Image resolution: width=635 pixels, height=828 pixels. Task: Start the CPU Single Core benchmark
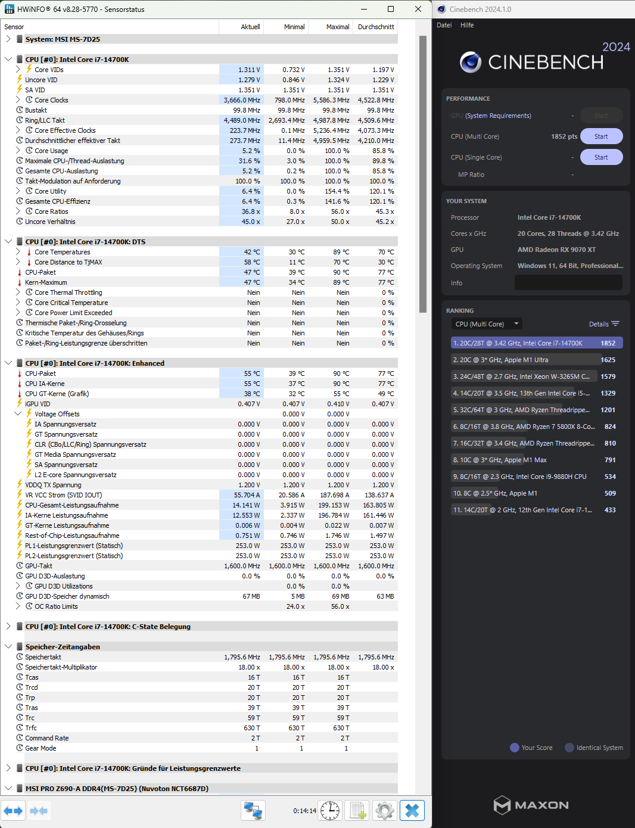pyautogui.click(x=601, y=157)
